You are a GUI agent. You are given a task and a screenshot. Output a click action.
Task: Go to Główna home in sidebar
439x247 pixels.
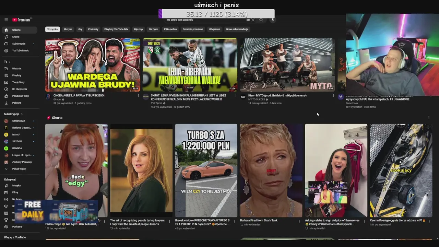[20, 30]
